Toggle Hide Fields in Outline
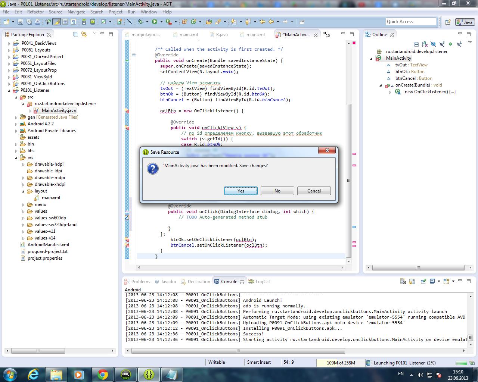This screenshot has width=478, height=382. point(433,44)
